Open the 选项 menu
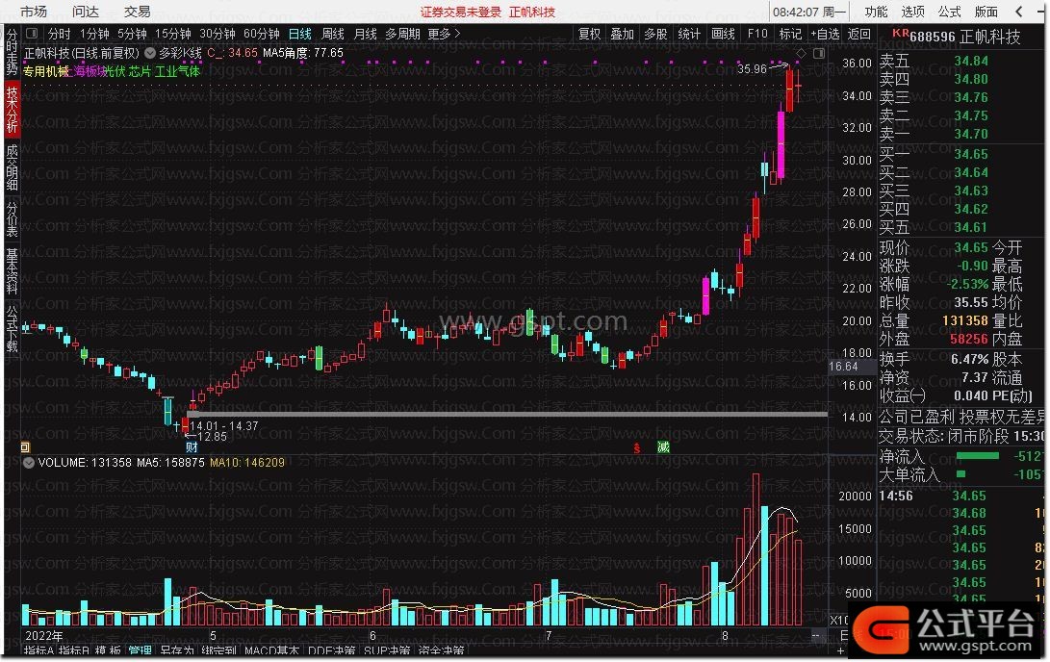Screen dimensions: 1050x662 click(x=912, y=12)
